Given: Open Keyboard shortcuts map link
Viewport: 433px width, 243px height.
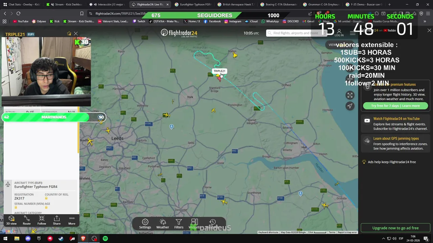Looking at the screenshot, I should (x=268, y=232).
